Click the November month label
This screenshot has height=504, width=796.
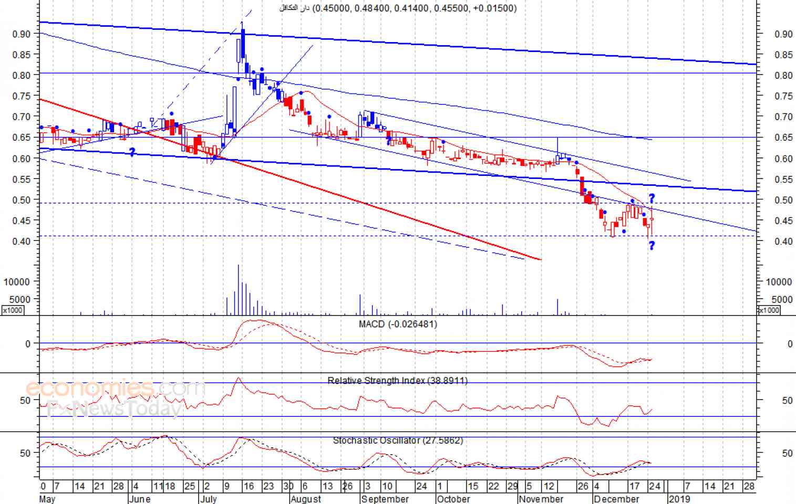(x=541, y=499)
